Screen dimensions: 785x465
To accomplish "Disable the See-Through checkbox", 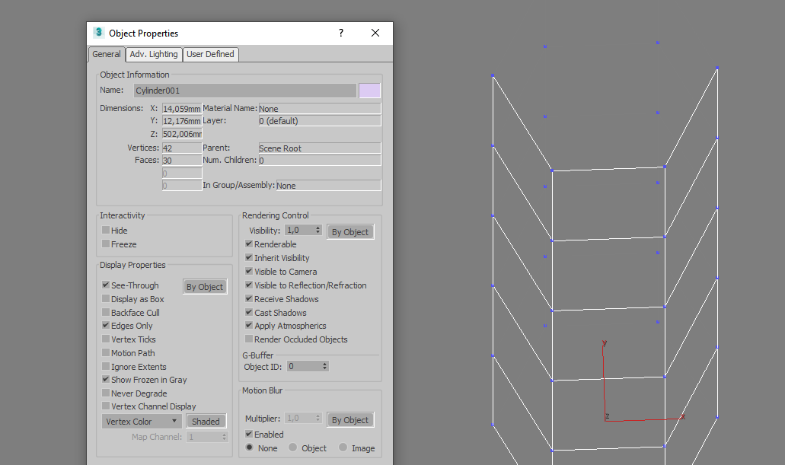I will coord(106,285).
